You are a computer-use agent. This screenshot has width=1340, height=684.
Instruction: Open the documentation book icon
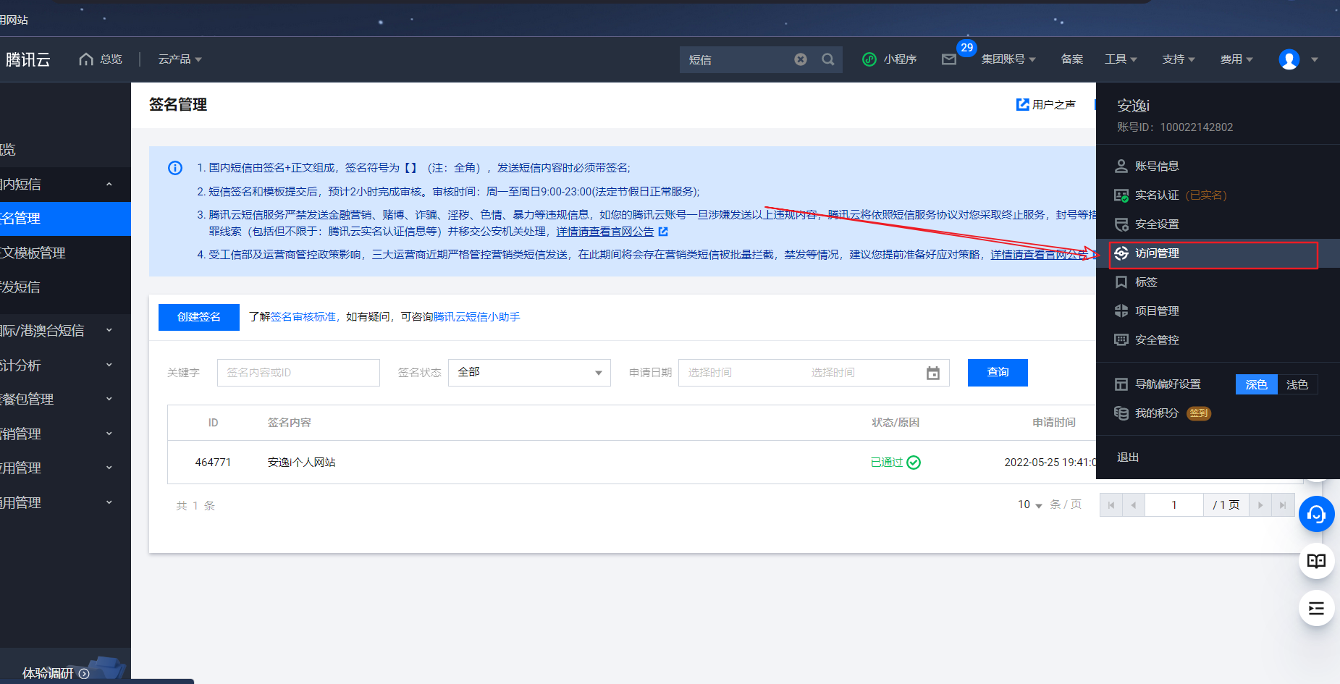pyautogui.click(x=1316, y=561)
